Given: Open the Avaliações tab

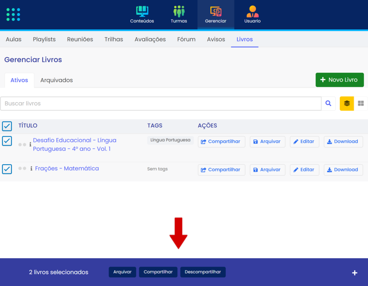Looking at the screenshot, I should 150,40.
